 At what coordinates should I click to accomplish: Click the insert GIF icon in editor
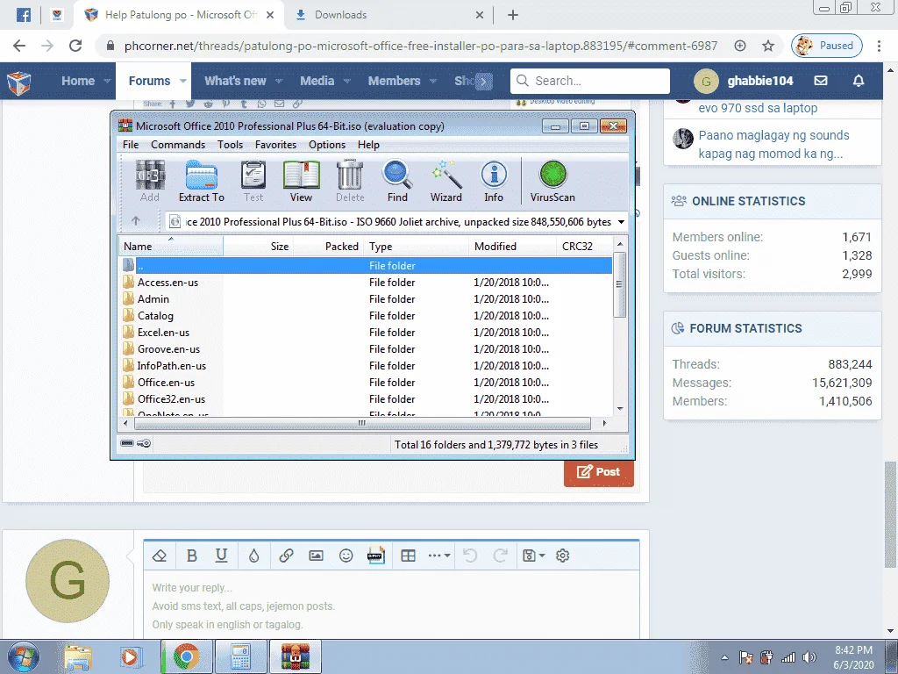click(x=376, y=556)
